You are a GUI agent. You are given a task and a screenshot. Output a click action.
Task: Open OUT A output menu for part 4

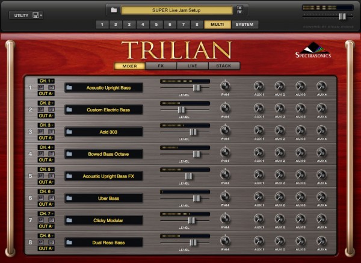click(x=46, y=160)
